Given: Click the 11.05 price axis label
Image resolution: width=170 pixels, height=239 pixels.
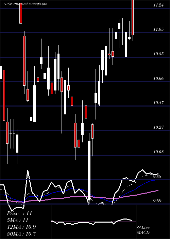Looking at the screenshot, I should click(x=158, y=29).
